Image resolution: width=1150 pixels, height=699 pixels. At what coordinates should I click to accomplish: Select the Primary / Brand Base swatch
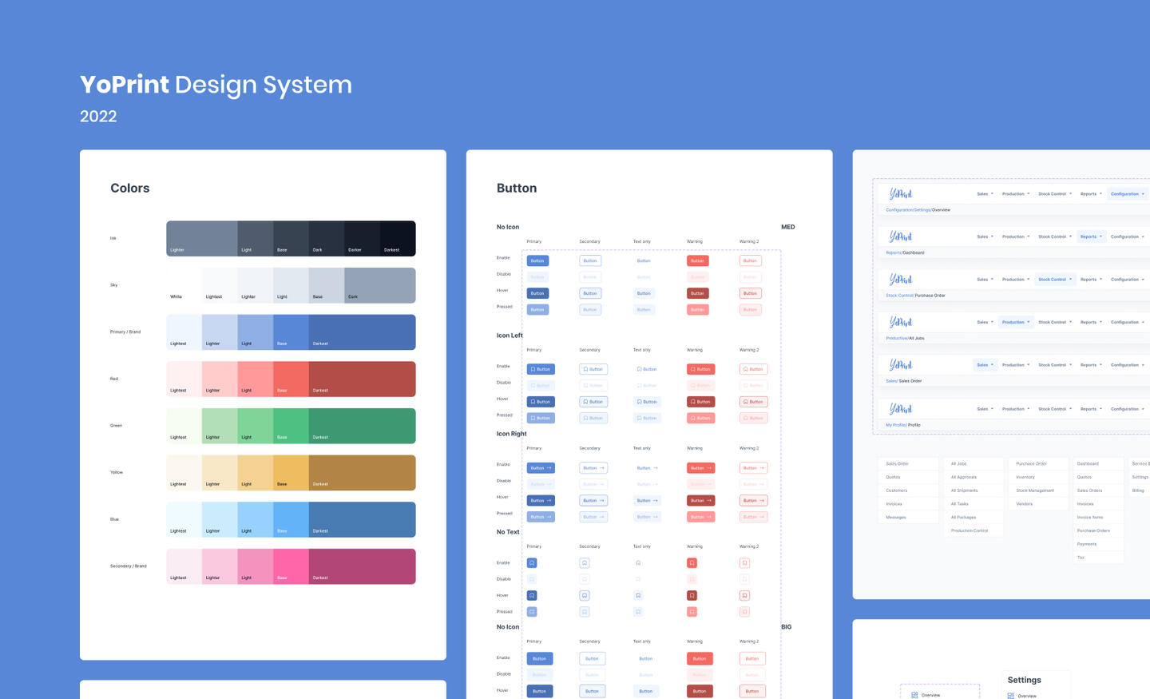click(291, 332)
